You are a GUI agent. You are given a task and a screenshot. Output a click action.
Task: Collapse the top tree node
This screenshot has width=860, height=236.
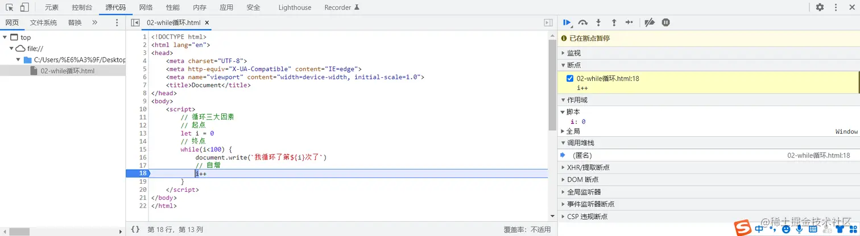[x=5, y=37]
